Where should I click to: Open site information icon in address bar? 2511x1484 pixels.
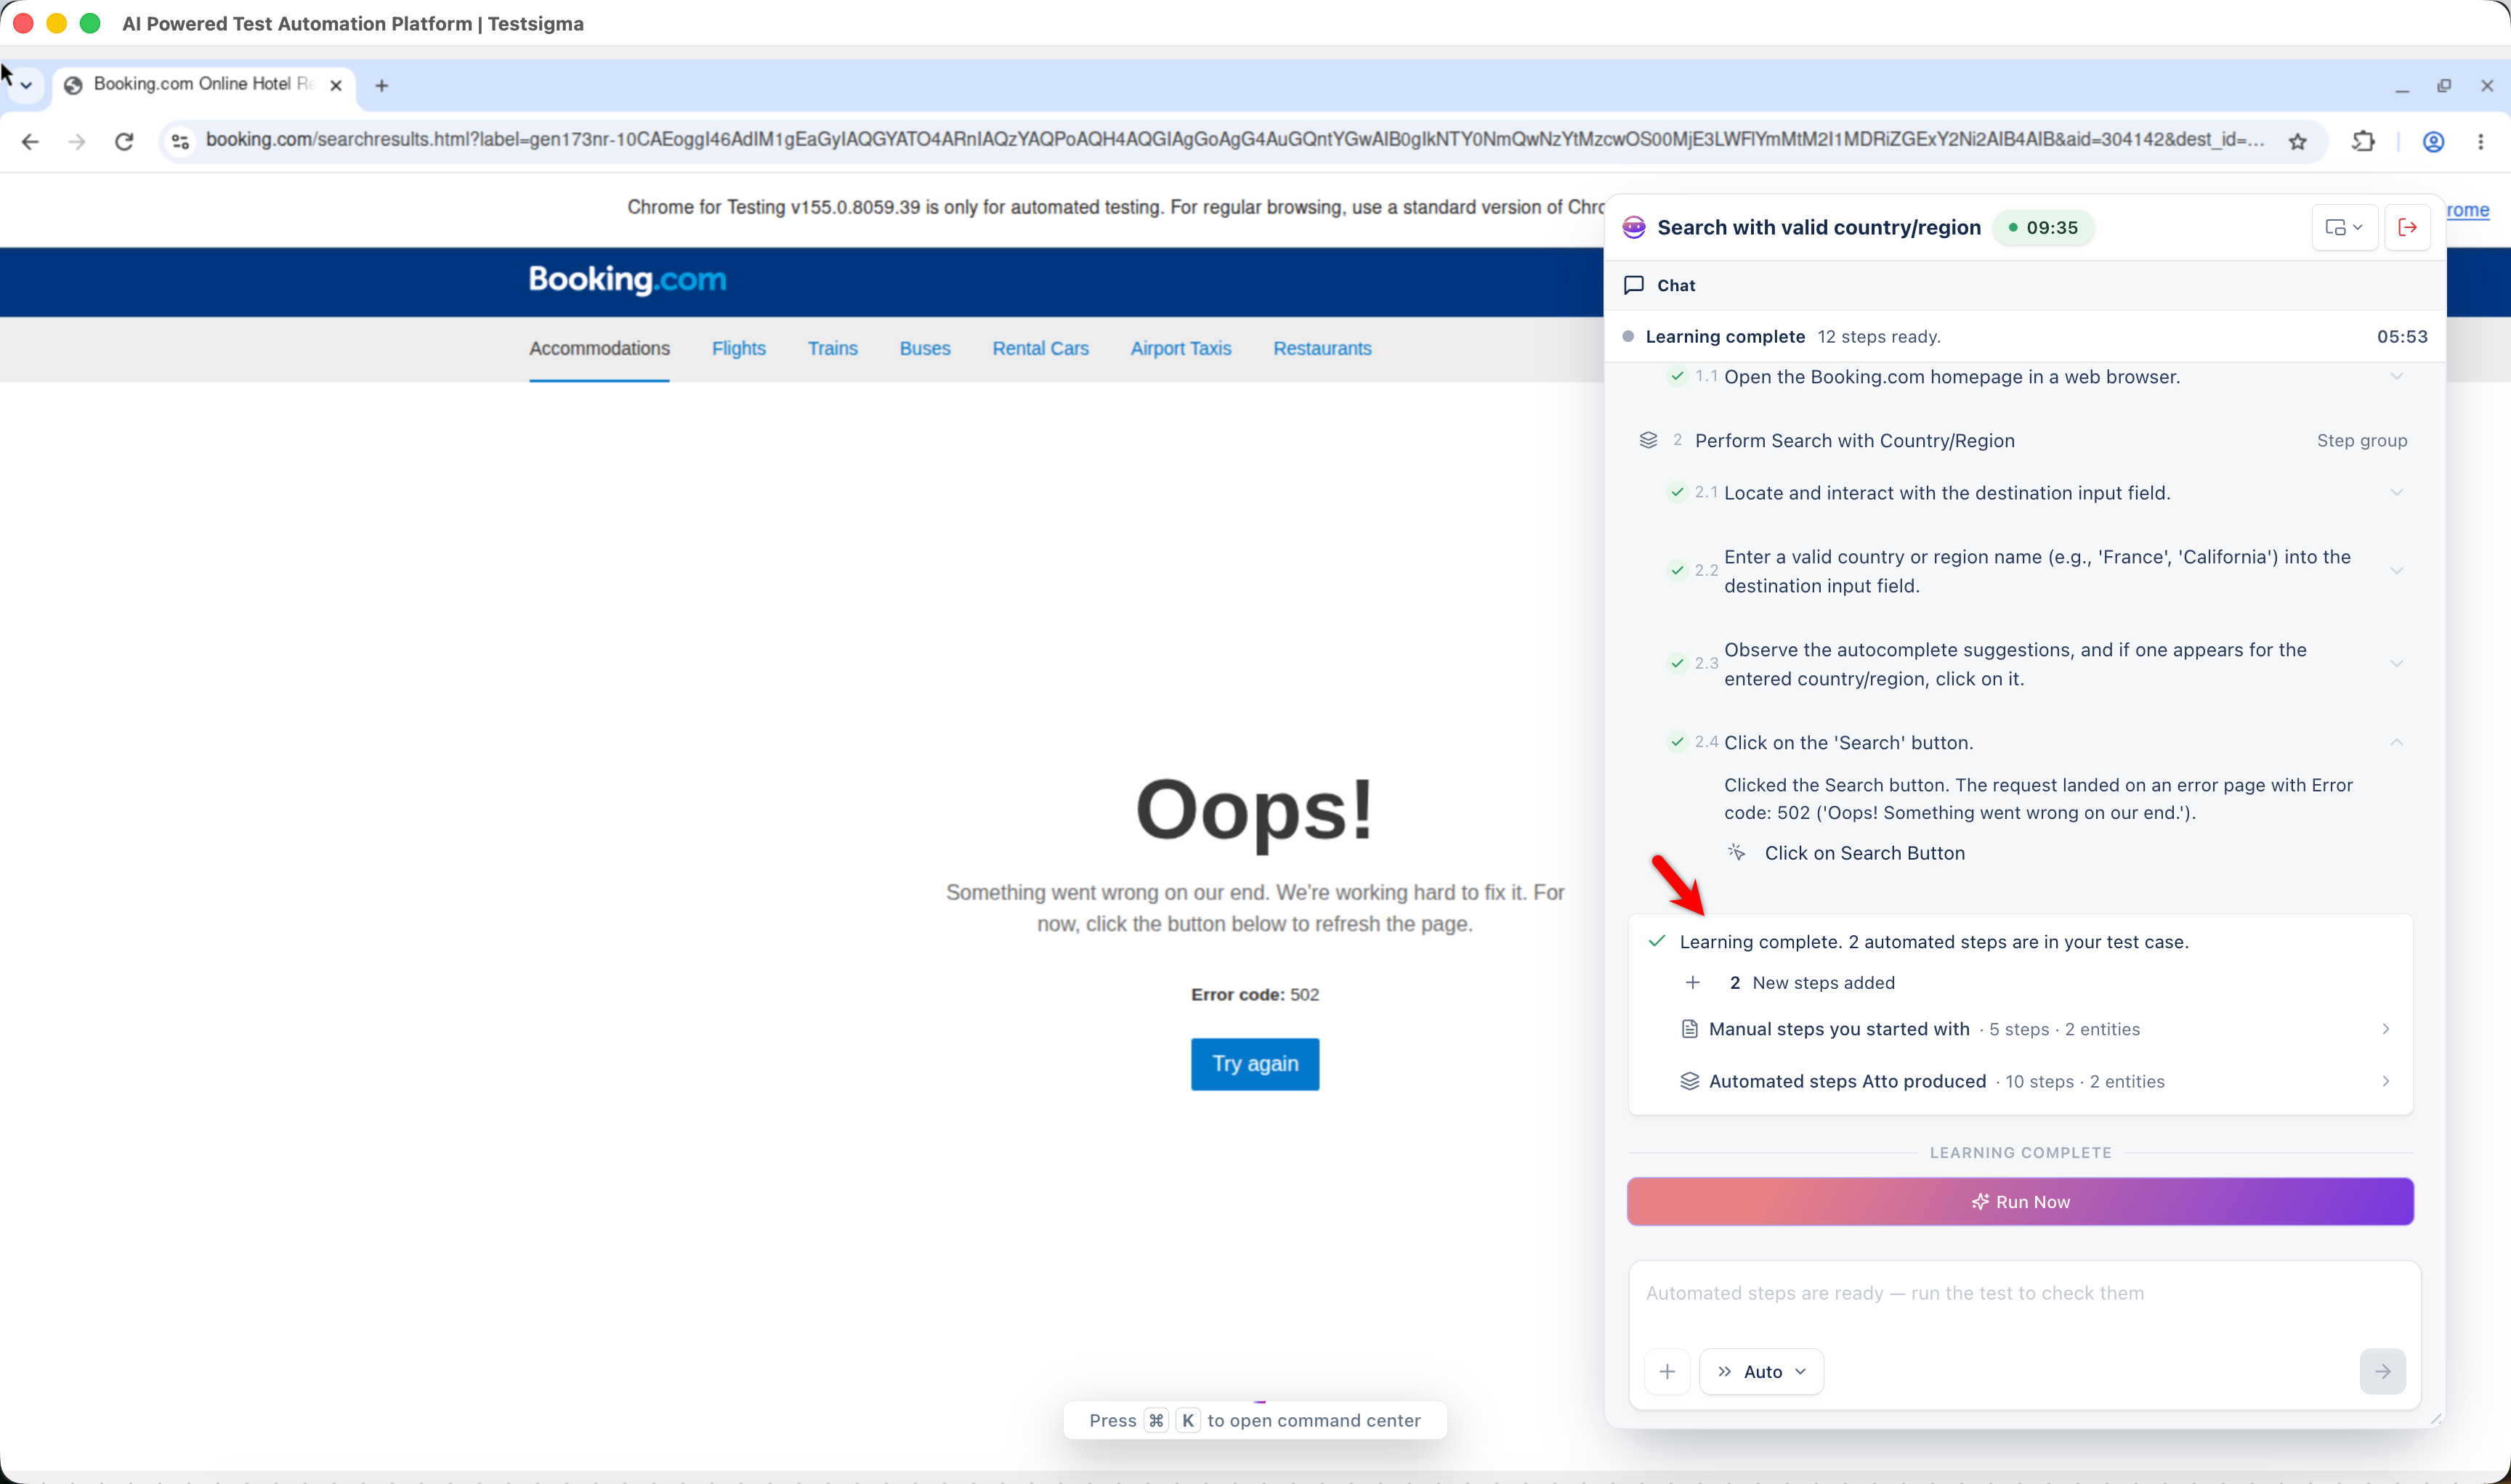pyautogui.click(x=180, y=141)
